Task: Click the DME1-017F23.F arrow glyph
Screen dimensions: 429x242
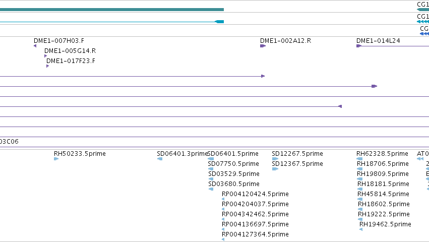Action: pos(47,66)
